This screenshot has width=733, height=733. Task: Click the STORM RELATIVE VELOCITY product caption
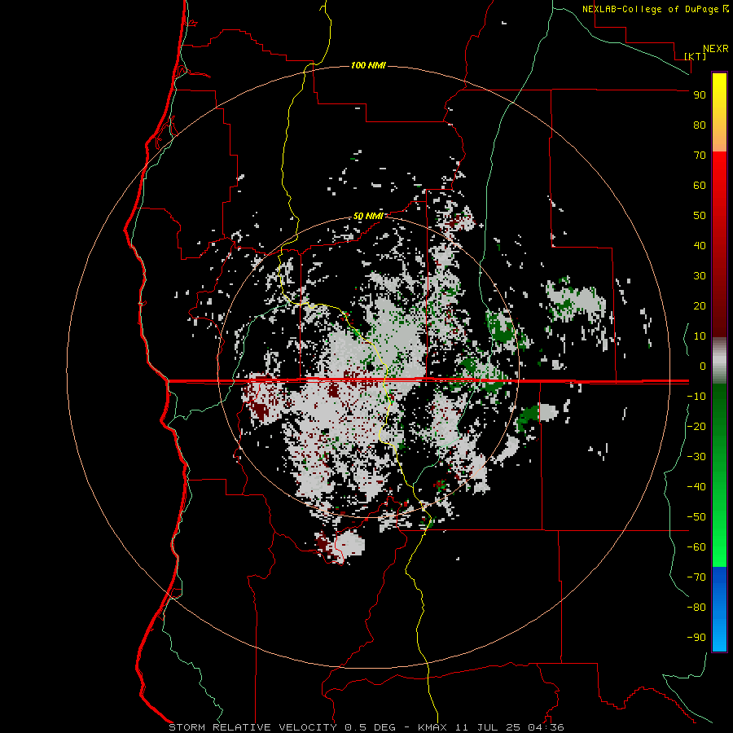click(252, 727)
